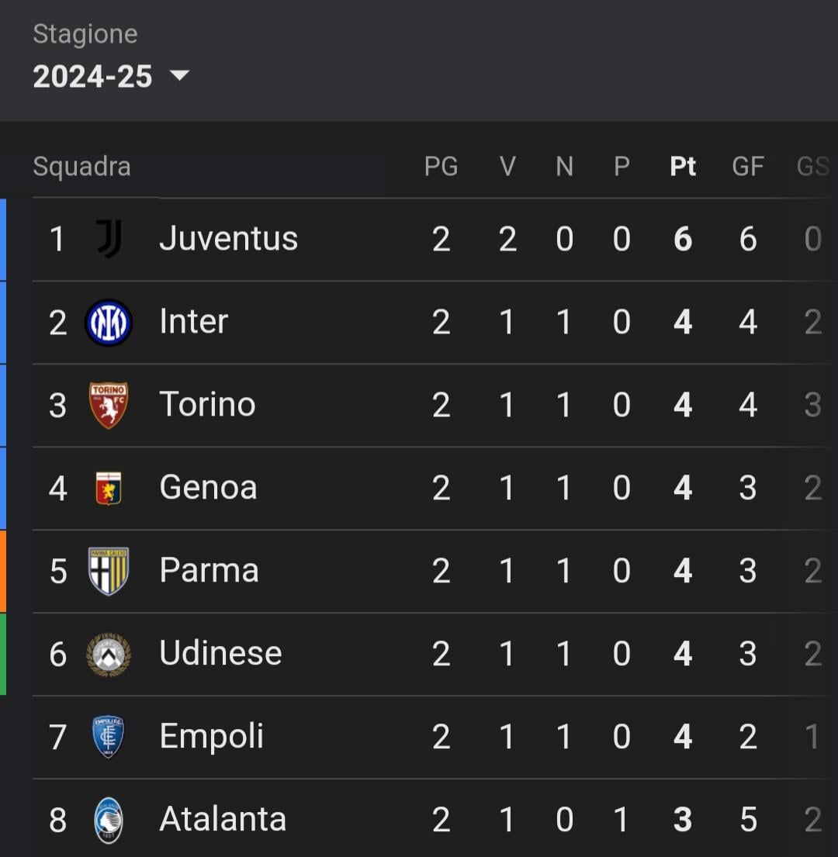The image size is (838, 857).
Task: Tap the Juventus club crest
Action: coord(109,238)
